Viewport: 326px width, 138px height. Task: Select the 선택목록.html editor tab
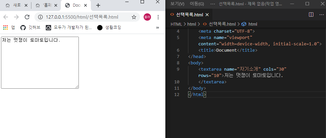(x=189, y=15)
